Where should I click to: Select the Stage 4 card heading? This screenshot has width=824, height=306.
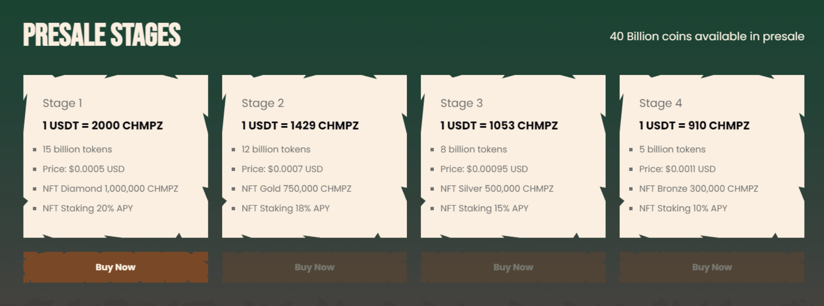(x=661, y=103)
